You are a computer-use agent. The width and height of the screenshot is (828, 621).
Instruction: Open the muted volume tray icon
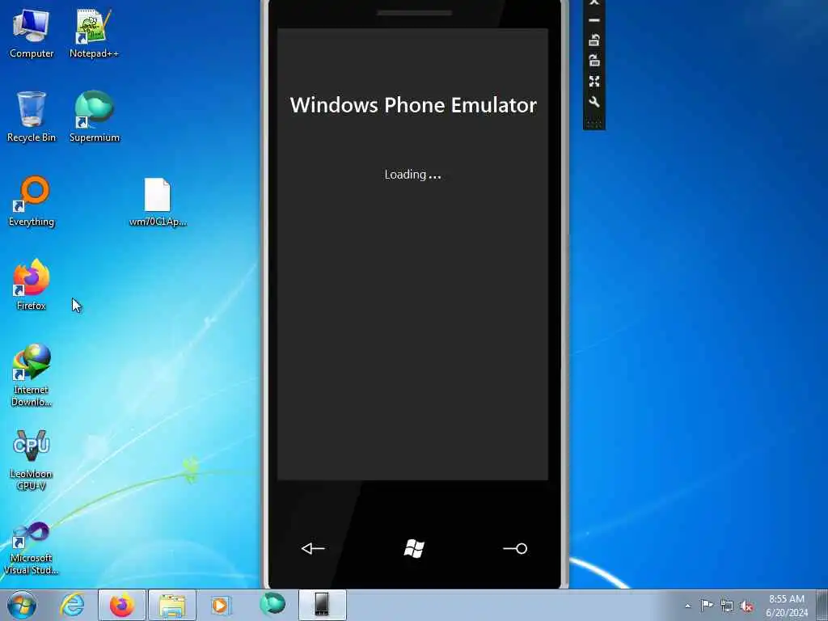746,606
